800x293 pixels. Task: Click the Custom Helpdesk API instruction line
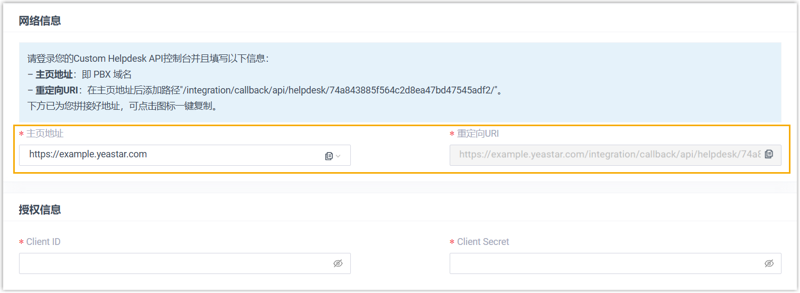tap(148, 59)
